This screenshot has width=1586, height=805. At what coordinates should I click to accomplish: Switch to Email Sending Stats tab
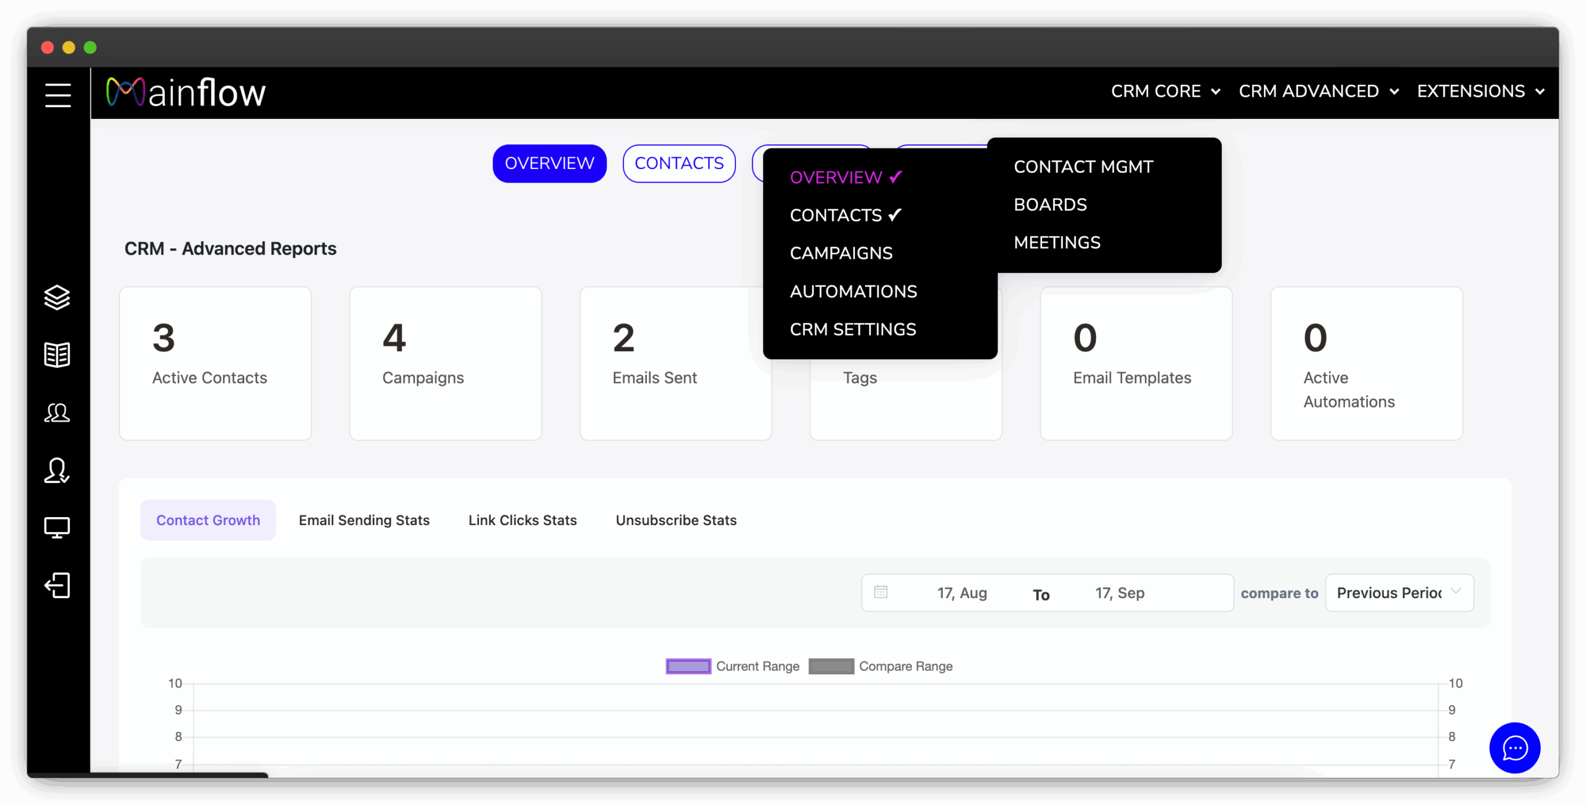[364, 520]
